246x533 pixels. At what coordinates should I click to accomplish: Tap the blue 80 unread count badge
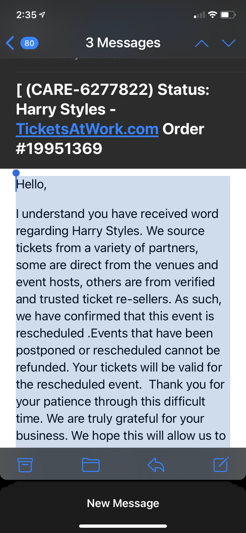point(29,43)
